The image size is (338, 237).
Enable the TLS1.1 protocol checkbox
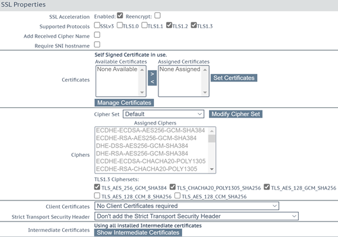pos(144,25)
